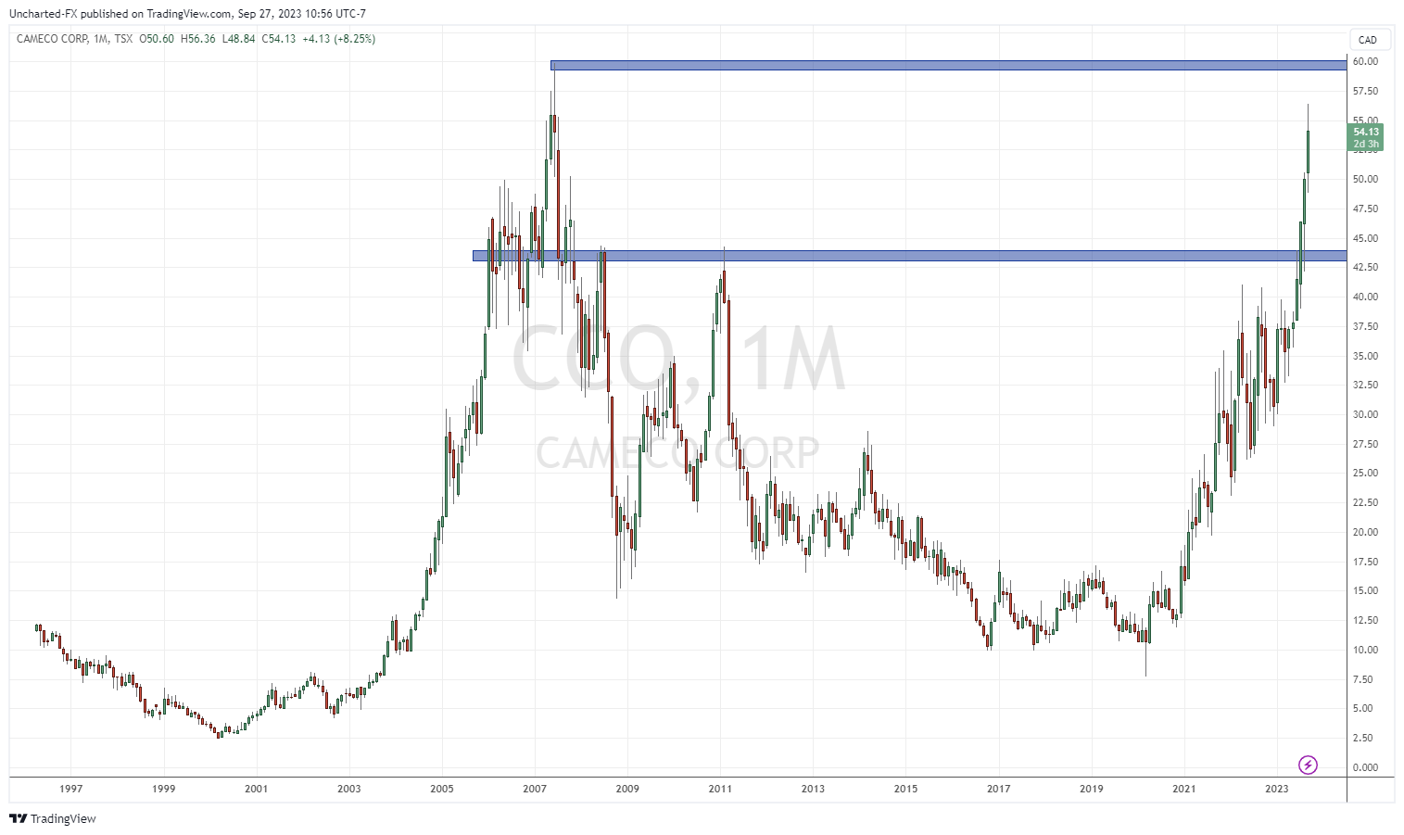This screenshot has width=1404, height=835.
Task: Click the 2019 time axis label
Action: 1091,790
